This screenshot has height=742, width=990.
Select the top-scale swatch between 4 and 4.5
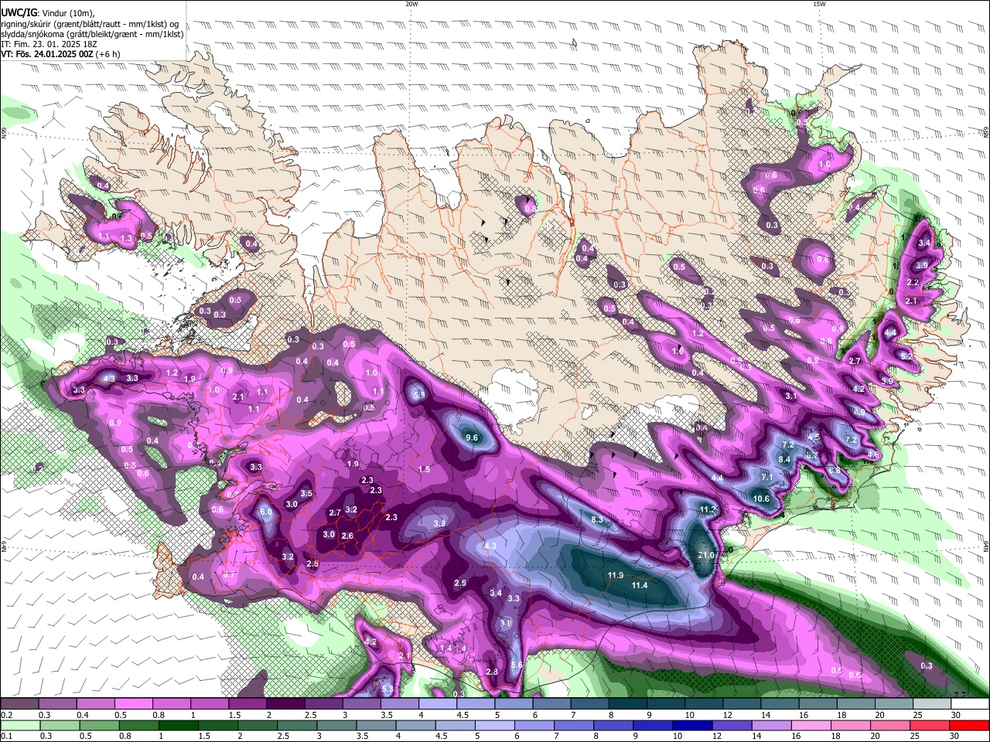pyautogui.click(x=438, y=704)
